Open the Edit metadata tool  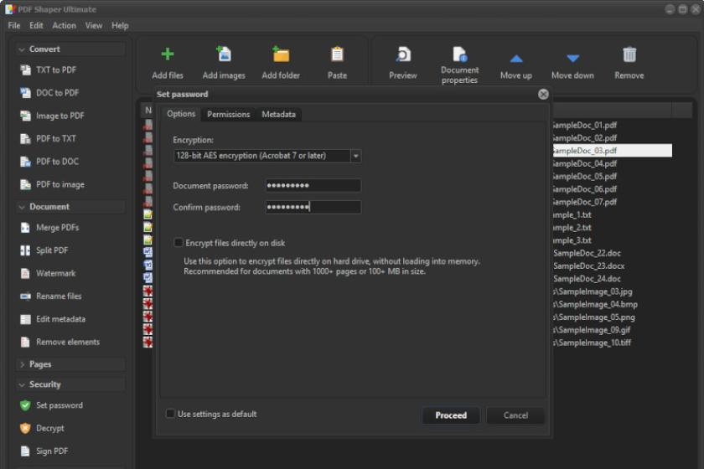coord(60,319)
